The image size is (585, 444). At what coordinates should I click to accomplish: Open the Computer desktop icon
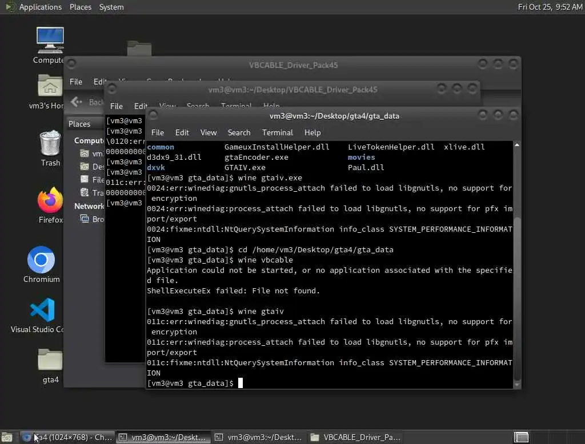point(50,40)
